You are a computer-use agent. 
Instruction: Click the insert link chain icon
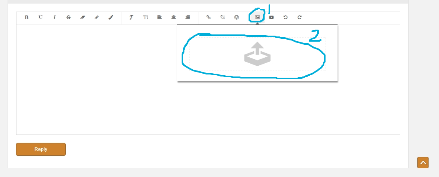[x=208, y=18]
